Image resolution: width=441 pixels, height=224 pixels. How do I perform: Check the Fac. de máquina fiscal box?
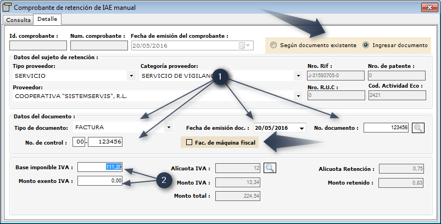tap(189, 142)
